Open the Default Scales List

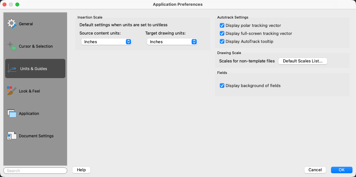pos(302,61)
